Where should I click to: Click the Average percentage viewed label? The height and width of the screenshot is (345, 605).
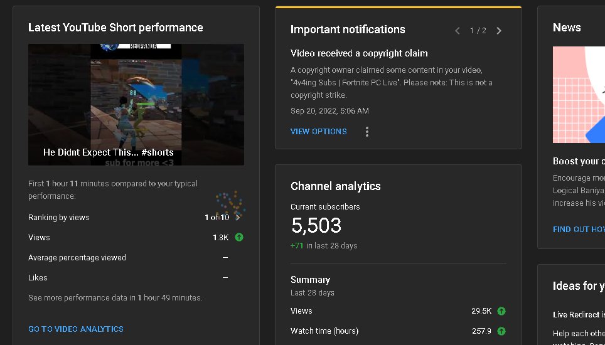click(77, 258)
